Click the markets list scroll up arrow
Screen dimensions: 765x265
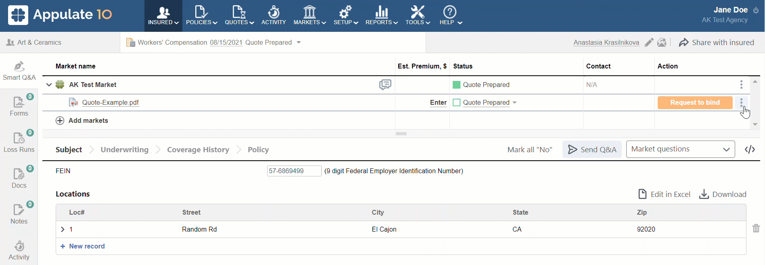pyautogui.click(x=755, y=81)
